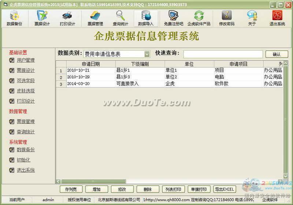Launch 打印设计 printer icon in toolbar

67,18
